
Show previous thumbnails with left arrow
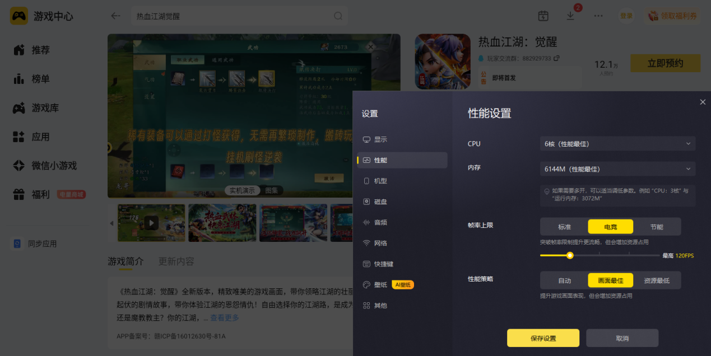[111, 223]
